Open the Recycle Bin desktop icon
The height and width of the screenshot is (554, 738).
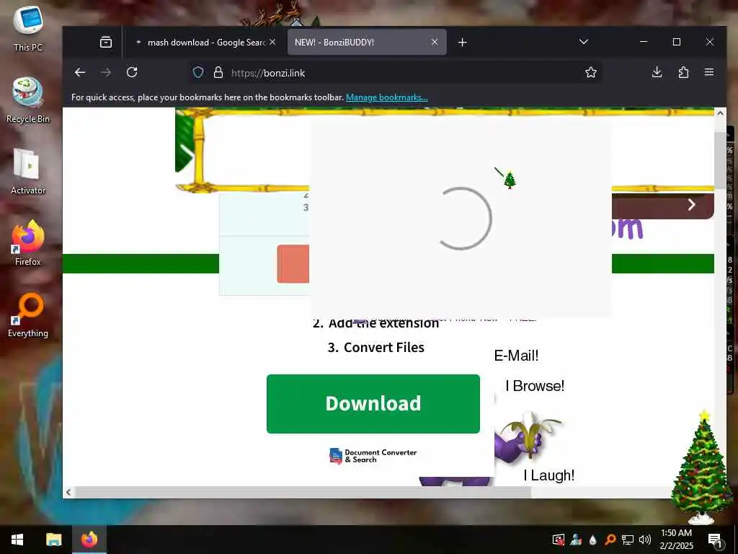pos(28,100)
